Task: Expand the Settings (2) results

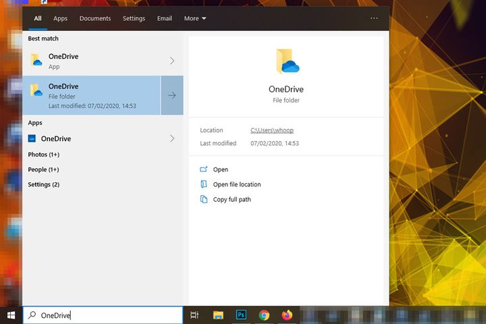Action: click(44, 184)
